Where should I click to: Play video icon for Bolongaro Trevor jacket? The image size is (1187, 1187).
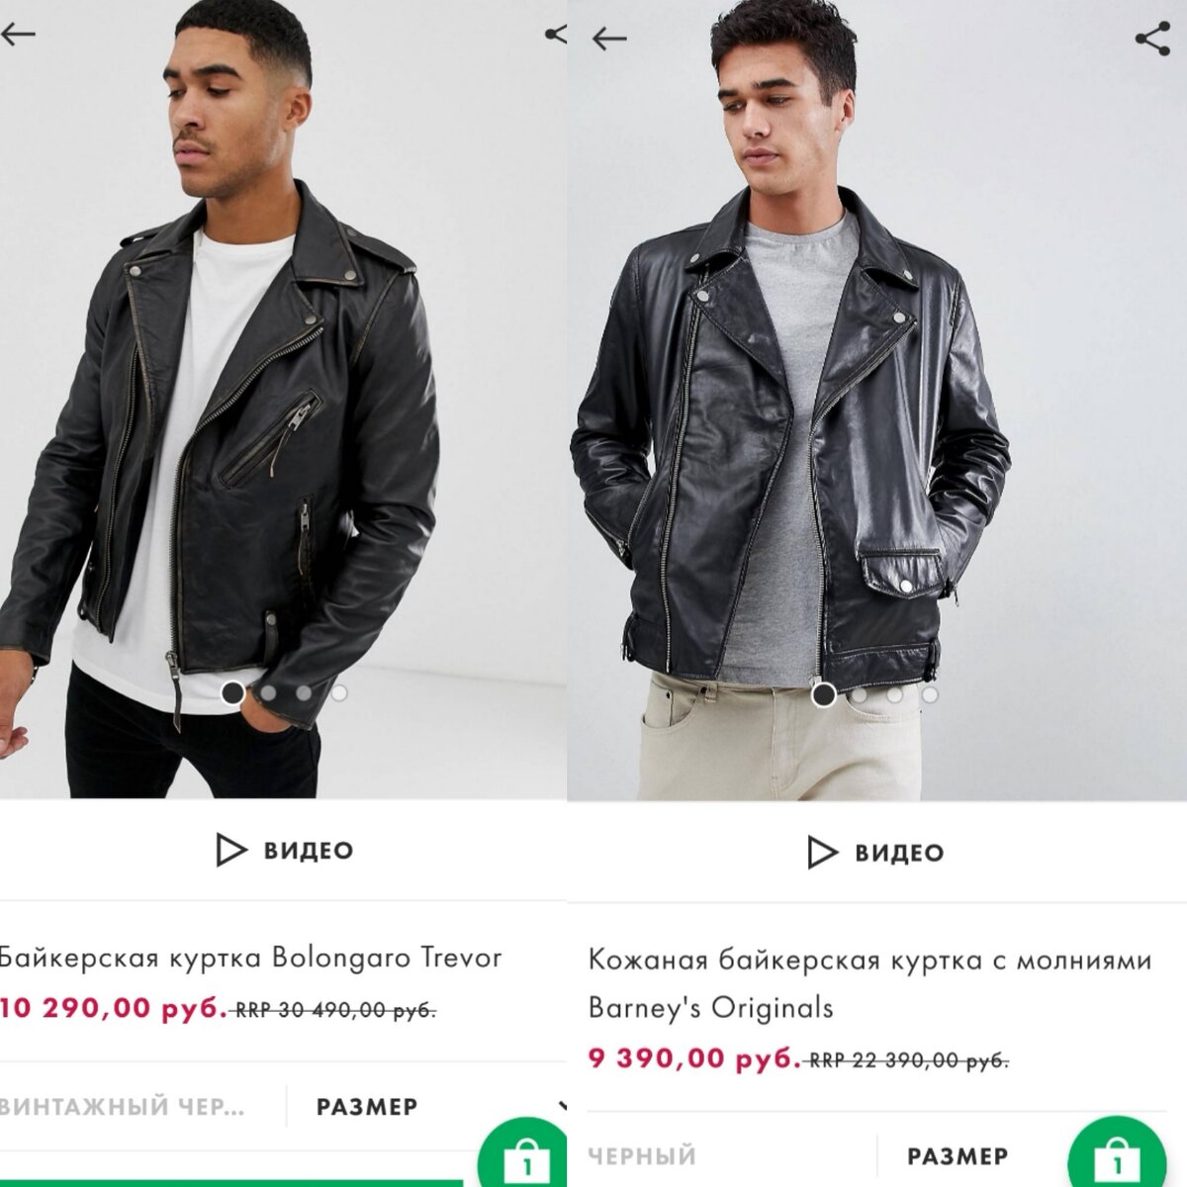tap(230, 850)
